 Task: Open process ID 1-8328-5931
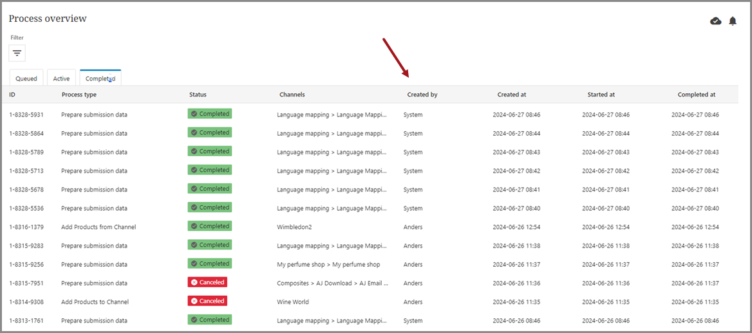(x=26, y=114)
